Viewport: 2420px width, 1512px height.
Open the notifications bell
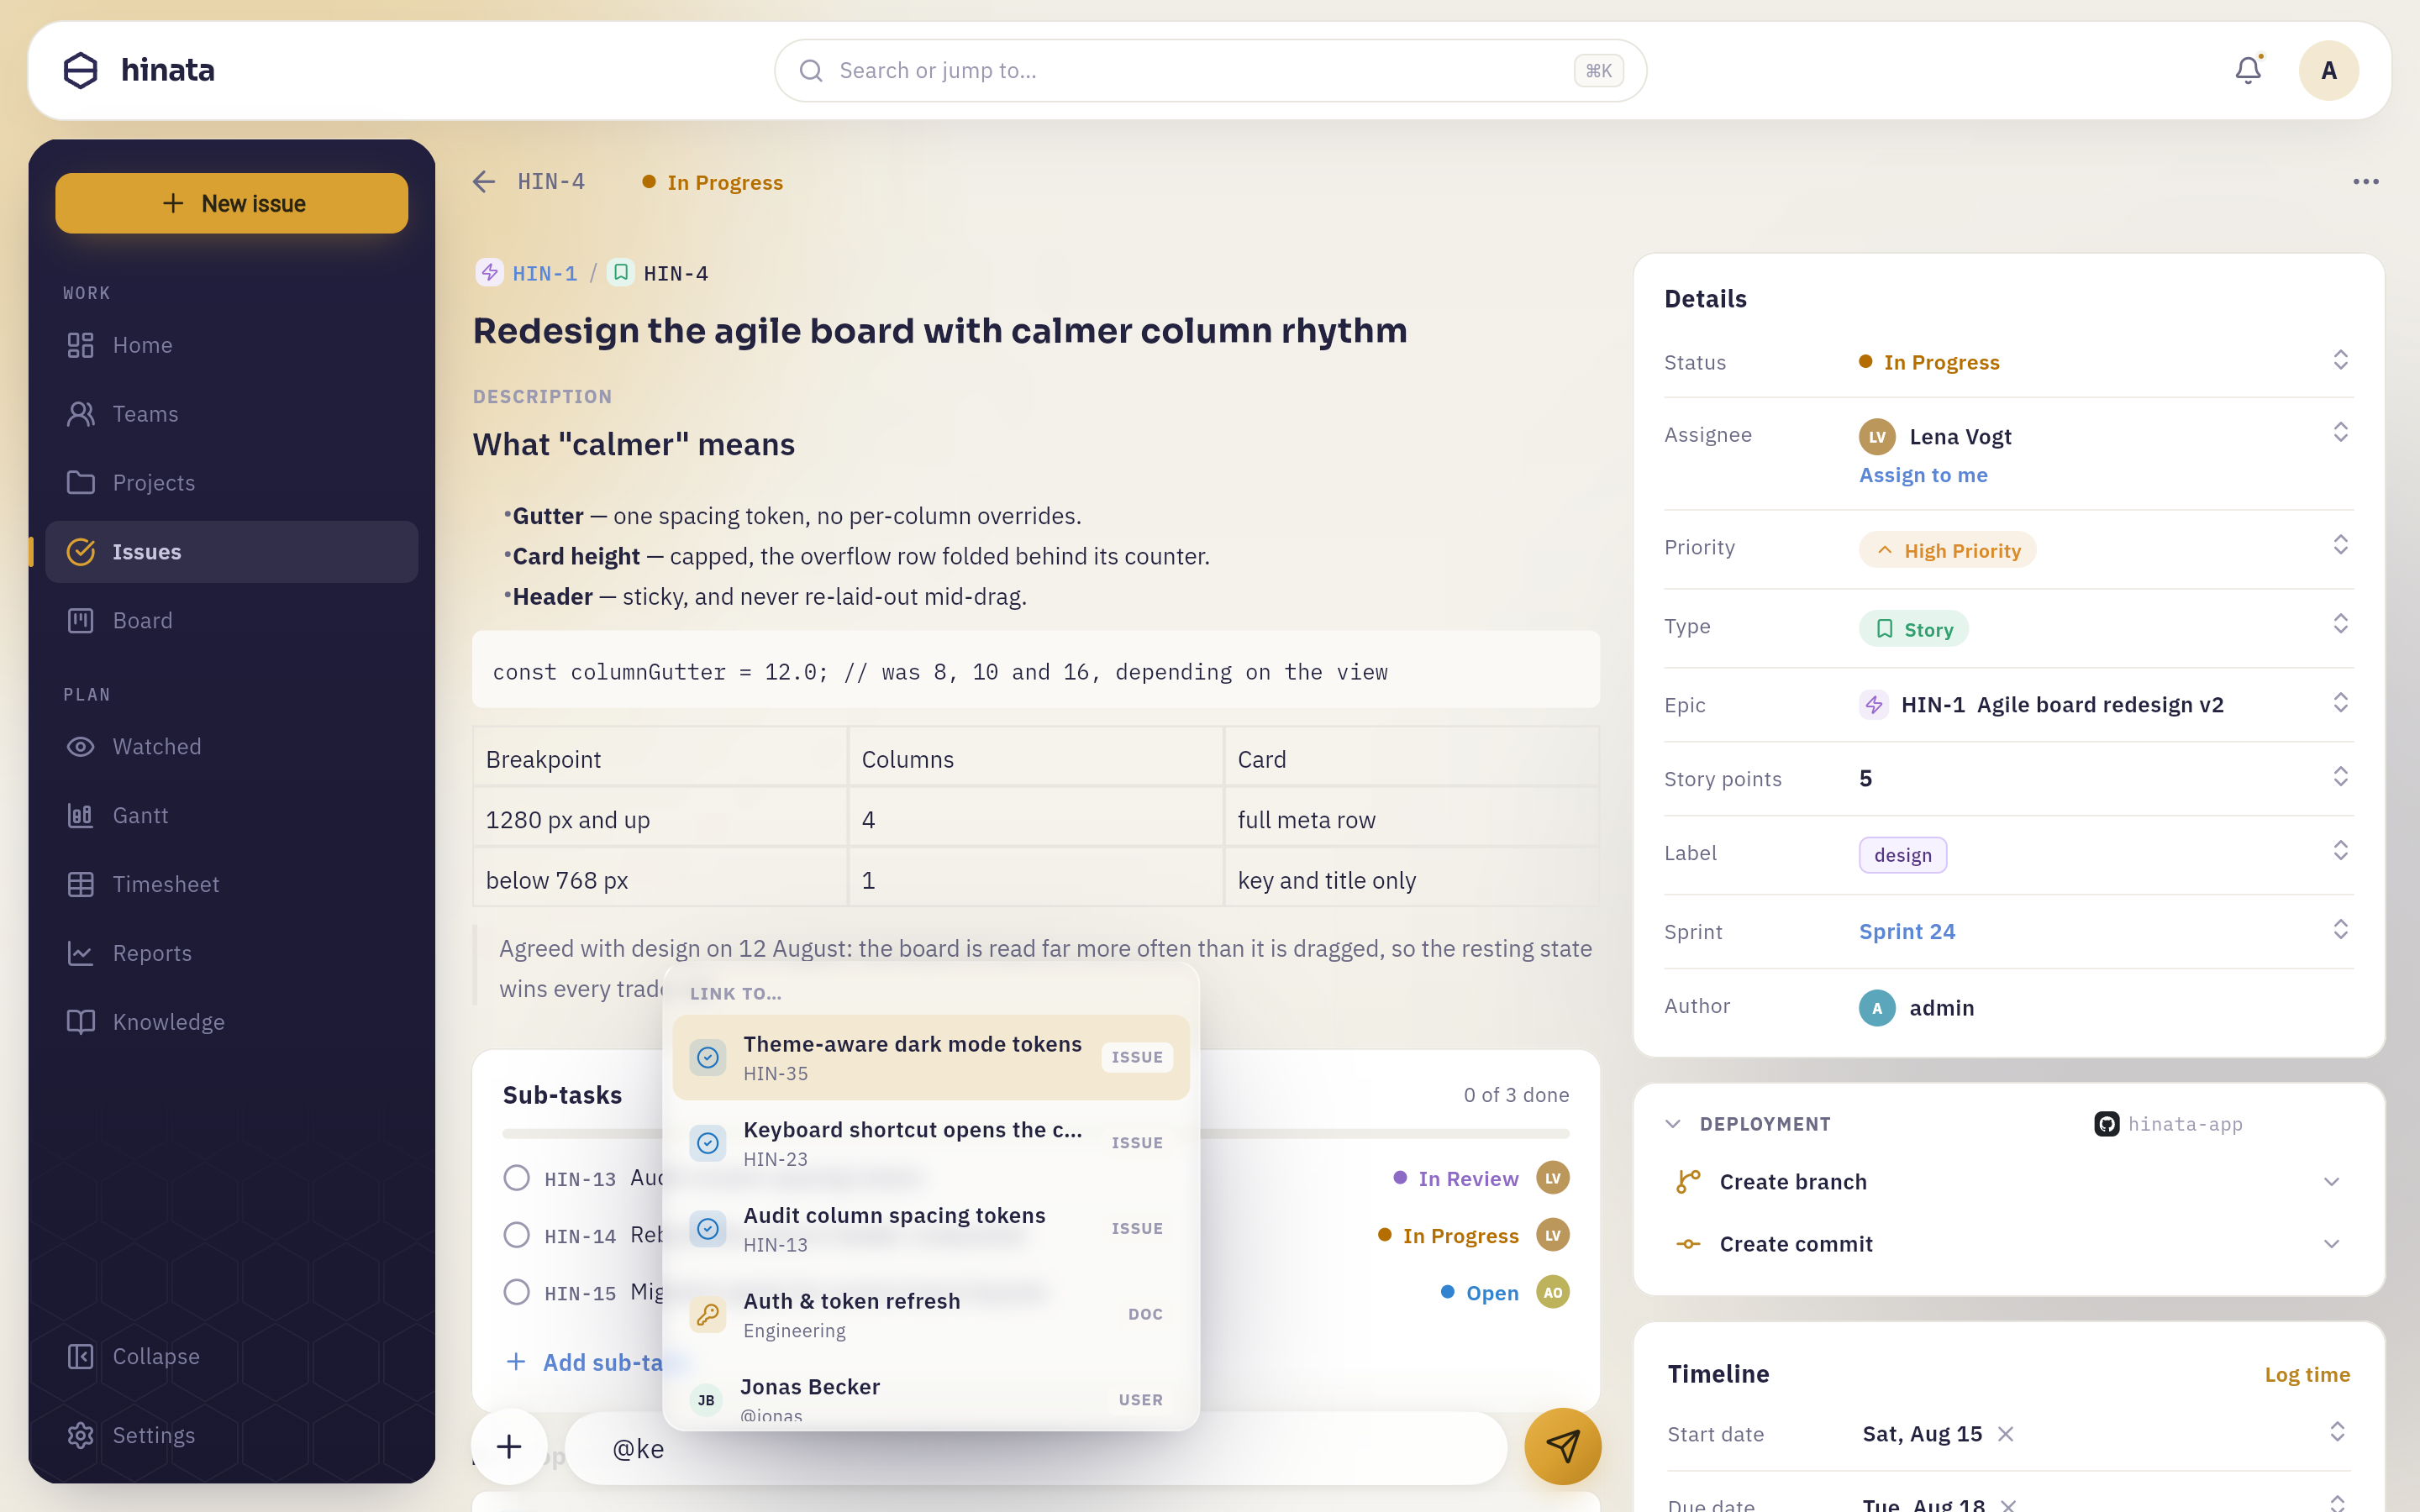tap(2248, 70)
